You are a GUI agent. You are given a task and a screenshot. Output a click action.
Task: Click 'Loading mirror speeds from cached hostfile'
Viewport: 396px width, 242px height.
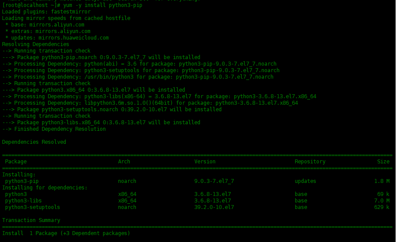(66, 18)
